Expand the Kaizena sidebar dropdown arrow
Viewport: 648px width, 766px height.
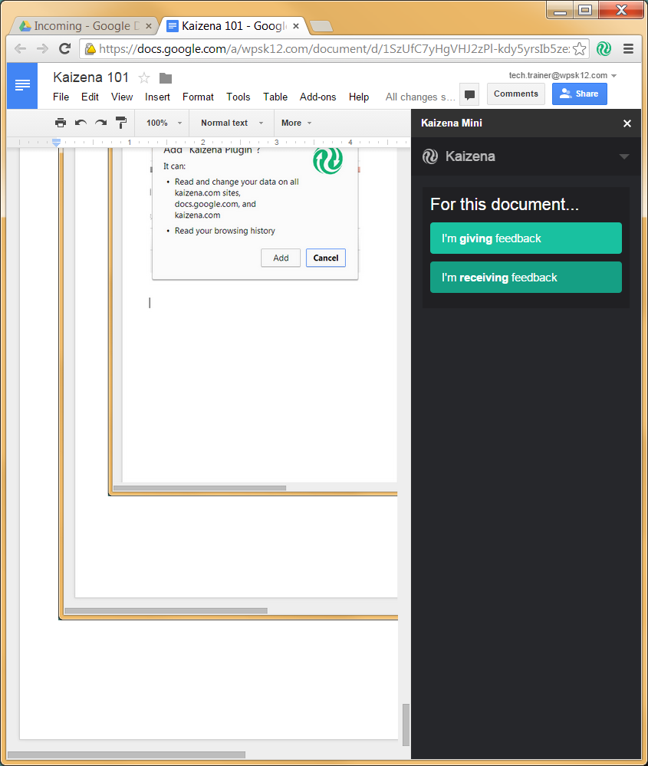pyautogui.click(x=623, y=157)
